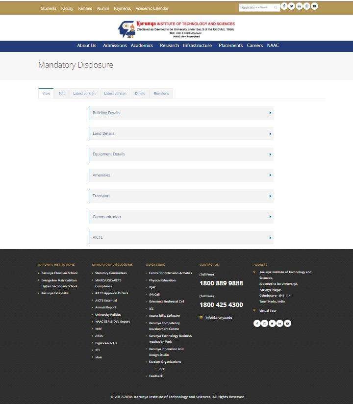
Task: Click the Faculty link in header bar
Action: 67,8
